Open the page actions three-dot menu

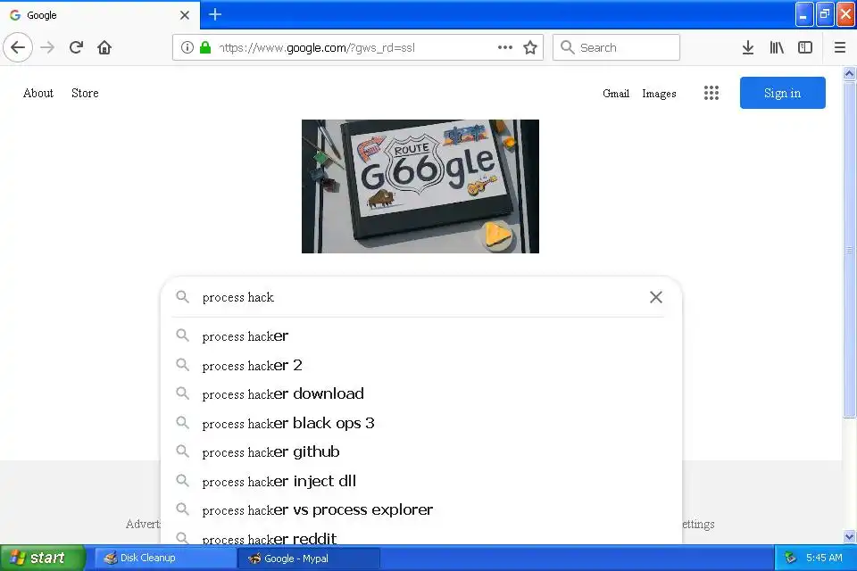coord(505,47)
